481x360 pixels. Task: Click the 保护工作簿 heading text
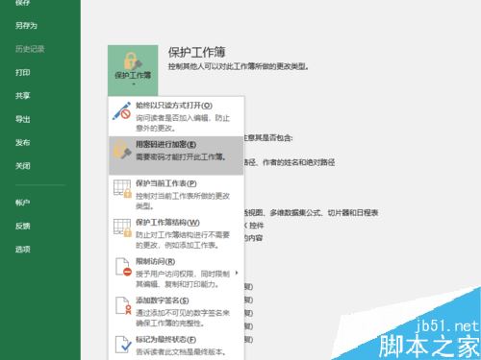(197, 52)
